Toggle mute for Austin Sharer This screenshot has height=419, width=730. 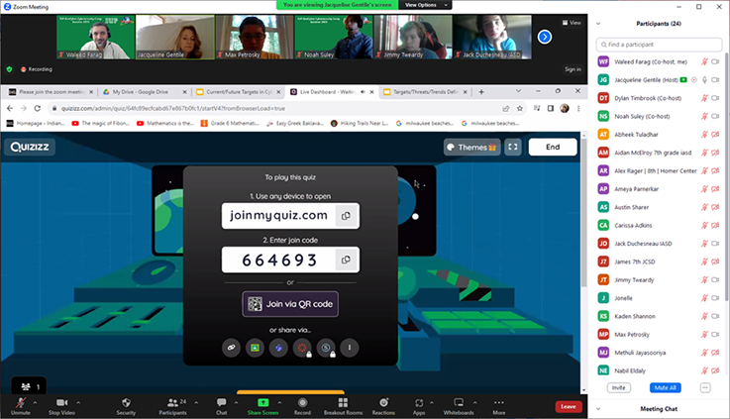click(705, 207)
